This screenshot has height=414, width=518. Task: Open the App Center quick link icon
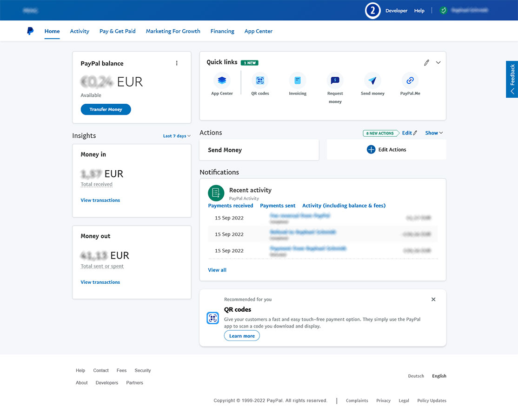click(x=222, y=80)
